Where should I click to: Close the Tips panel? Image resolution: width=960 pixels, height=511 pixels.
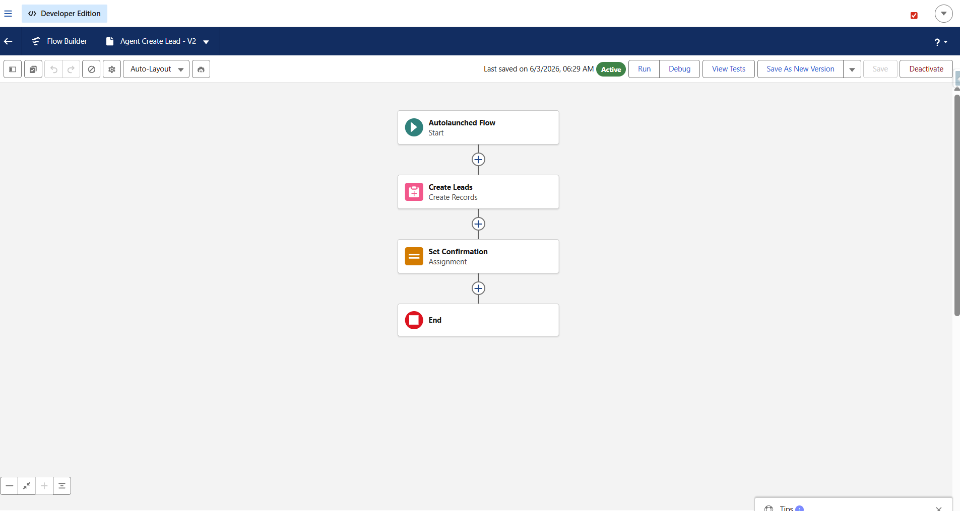[939, 508]
